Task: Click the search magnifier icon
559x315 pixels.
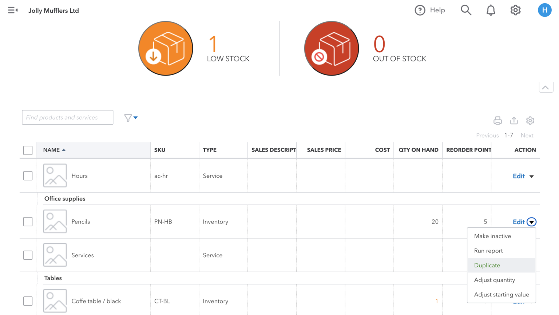Action: pos(466,10)
